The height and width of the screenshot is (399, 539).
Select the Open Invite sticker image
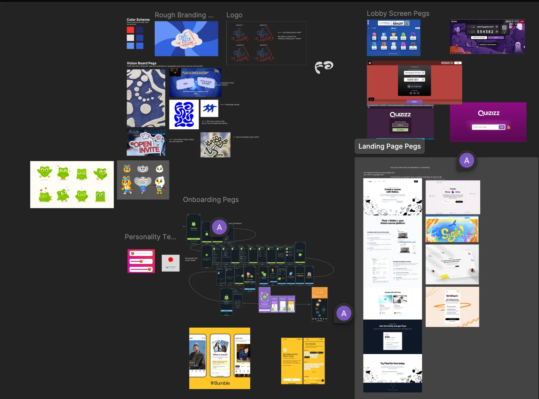(x=146, y=143)
